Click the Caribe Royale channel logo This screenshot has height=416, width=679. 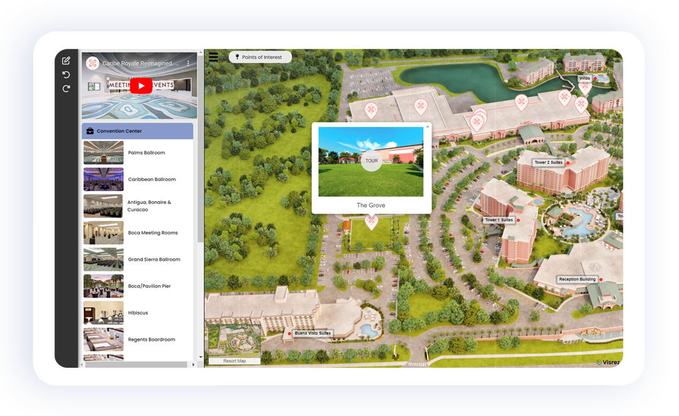pos(92,63)
